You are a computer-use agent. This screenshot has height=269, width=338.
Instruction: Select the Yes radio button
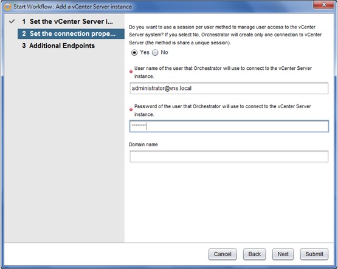(x=134, y=53)
